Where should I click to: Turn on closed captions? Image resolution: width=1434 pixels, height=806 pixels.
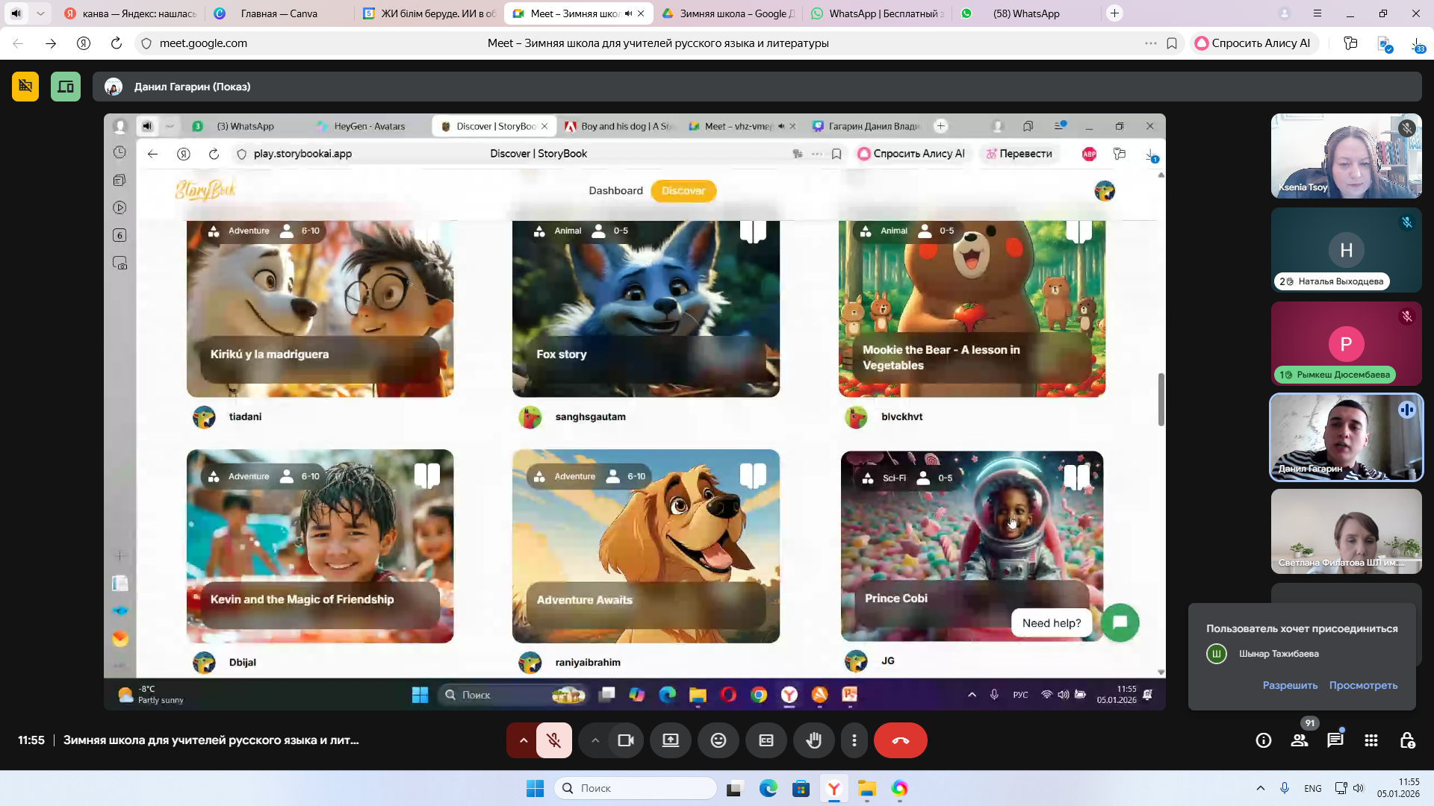(x=766, y=740)
